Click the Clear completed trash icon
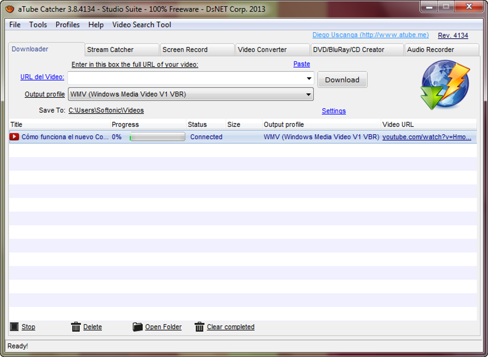The image size is (488, 357). (x=199, y=327)
